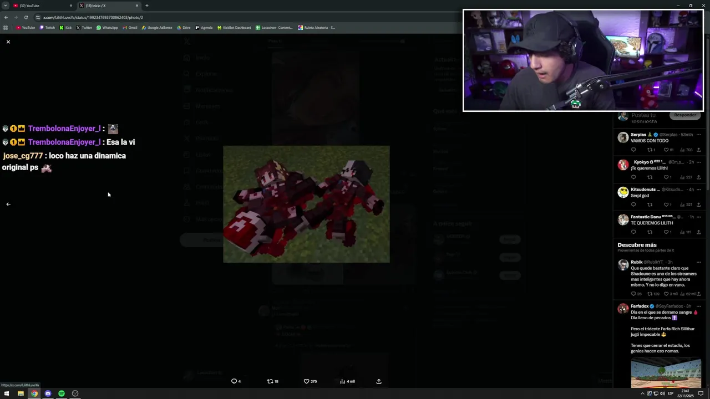Share the photo tweet
Image resolution: width=710 pixels, height=399 pixels.
[x=379, y=381]
